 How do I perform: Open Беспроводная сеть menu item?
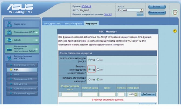point(22,65)
